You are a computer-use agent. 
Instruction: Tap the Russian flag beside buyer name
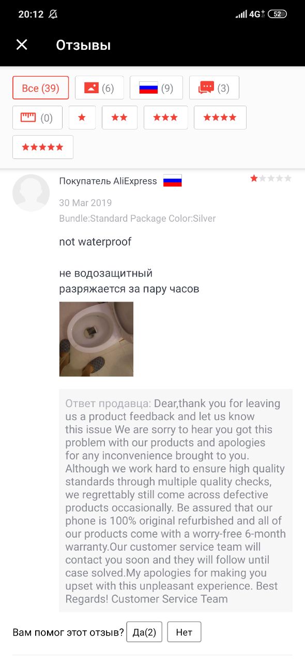coord(173,181)
